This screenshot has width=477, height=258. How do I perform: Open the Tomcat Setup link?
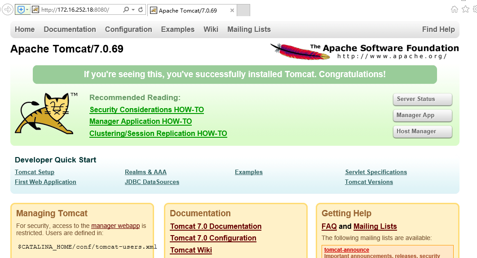(x=35, y=172)
